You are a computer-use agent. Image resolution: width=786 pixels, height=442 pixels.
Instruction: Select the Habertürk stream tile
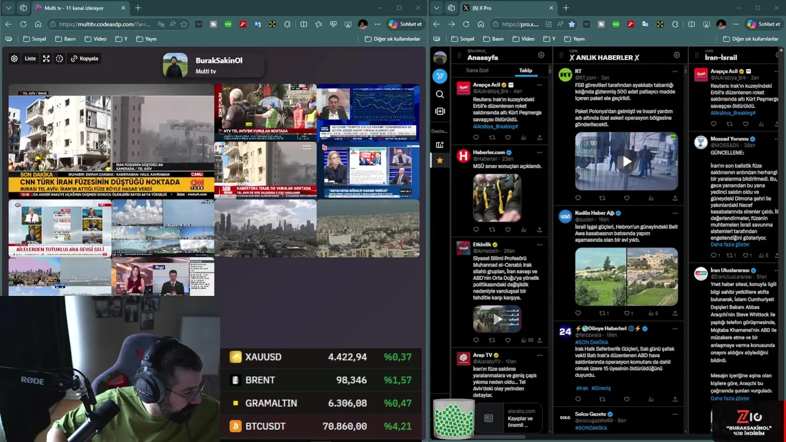point(265,170)
